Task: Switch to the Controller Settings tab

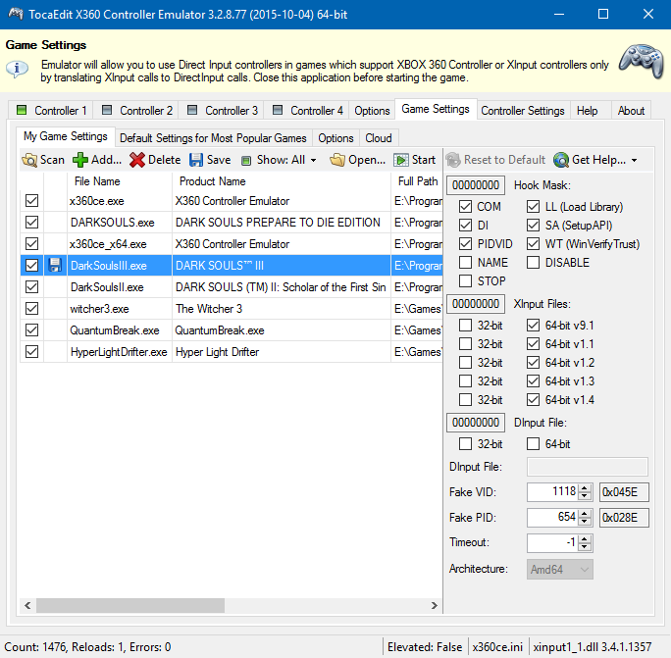Action: pos(523,111)
